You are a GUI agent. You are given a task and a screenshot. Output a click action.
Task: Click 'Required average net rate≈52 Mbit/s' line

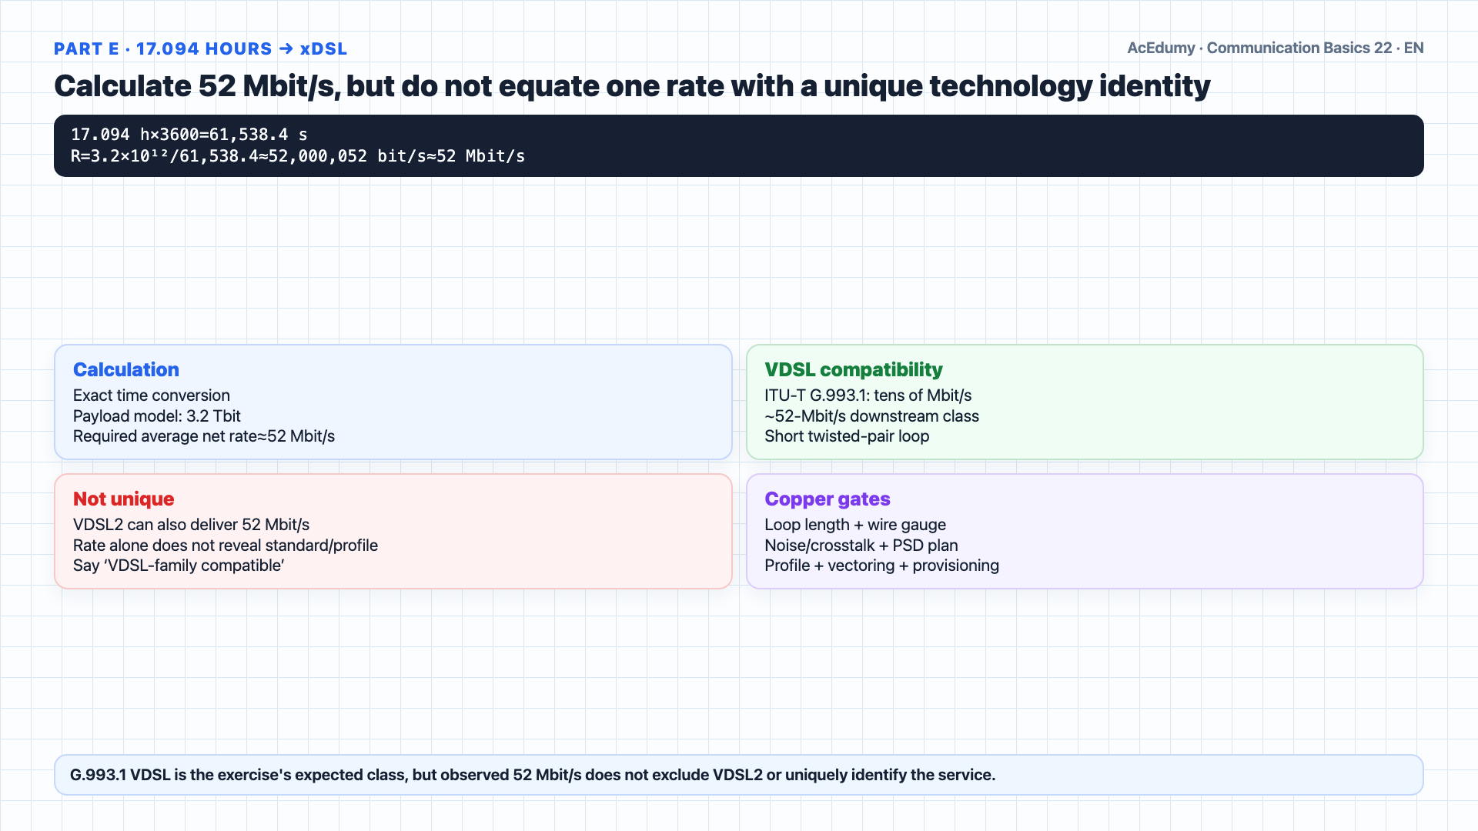204,436
